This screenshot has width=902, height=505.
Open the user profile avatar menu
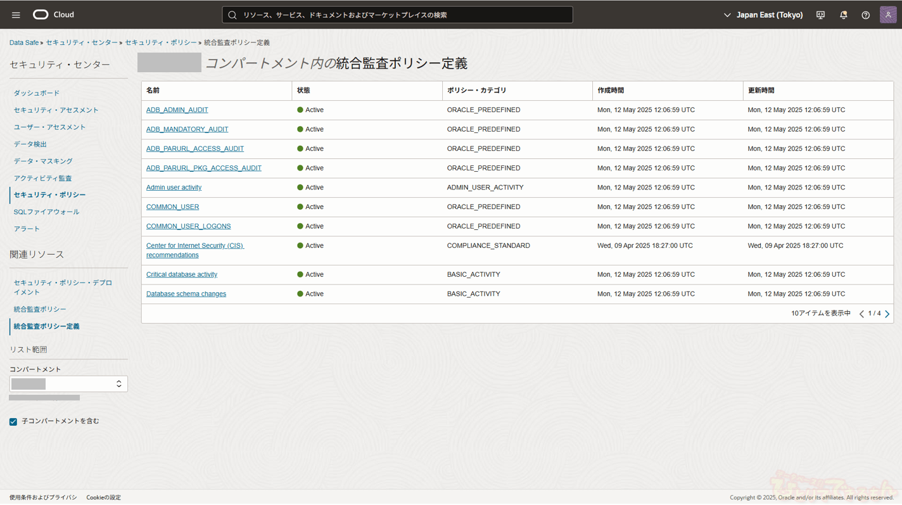[888, 15]
